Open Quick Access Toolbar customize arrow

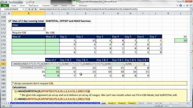33,2
